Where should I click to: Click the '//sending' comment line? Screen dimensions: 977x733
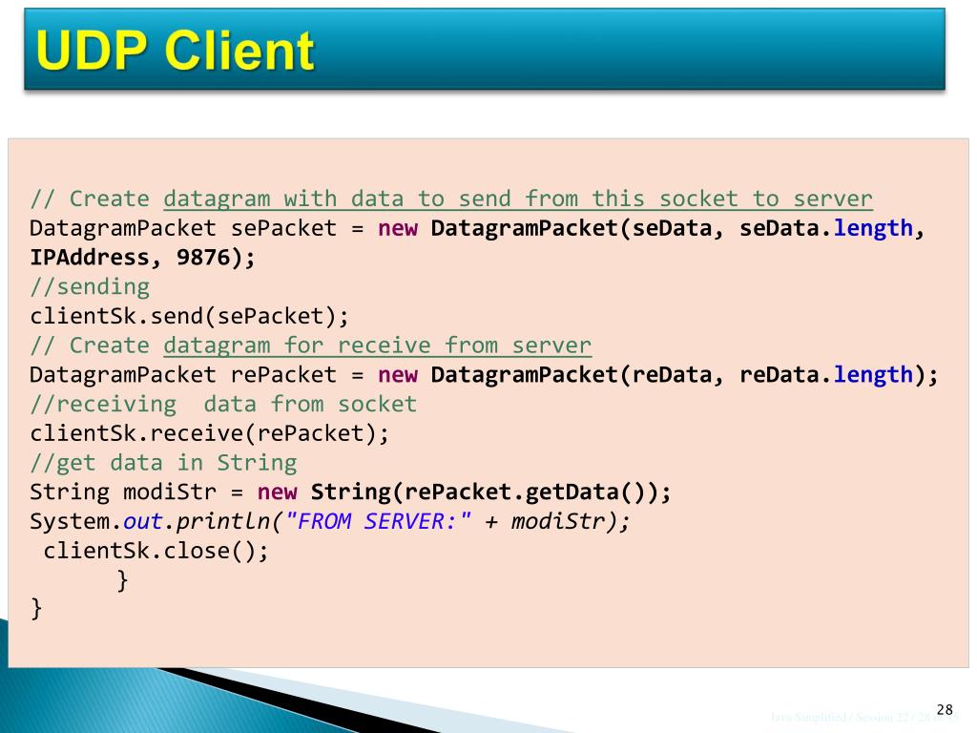point(90,286)
